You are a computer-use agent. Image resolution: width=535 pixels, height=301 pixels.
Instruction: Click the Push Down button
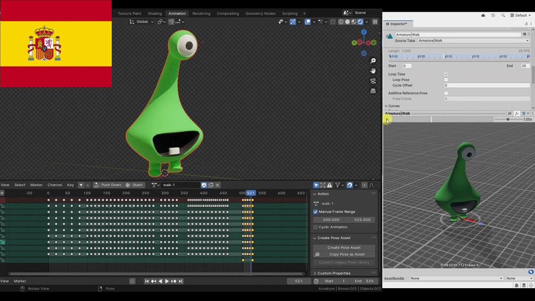tap(108, 185)
